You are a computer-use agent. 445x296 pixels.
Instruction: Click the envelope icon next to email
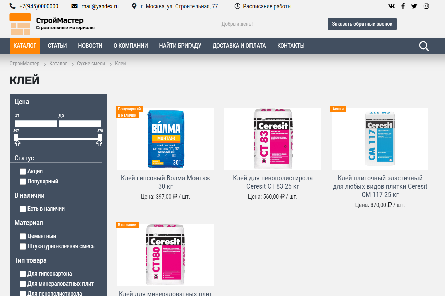coord(75,6)
